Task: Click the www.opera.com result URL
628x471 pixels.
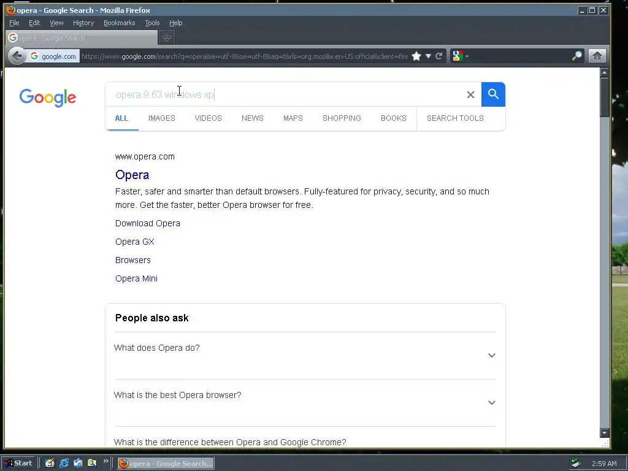Action: [145, 156]
